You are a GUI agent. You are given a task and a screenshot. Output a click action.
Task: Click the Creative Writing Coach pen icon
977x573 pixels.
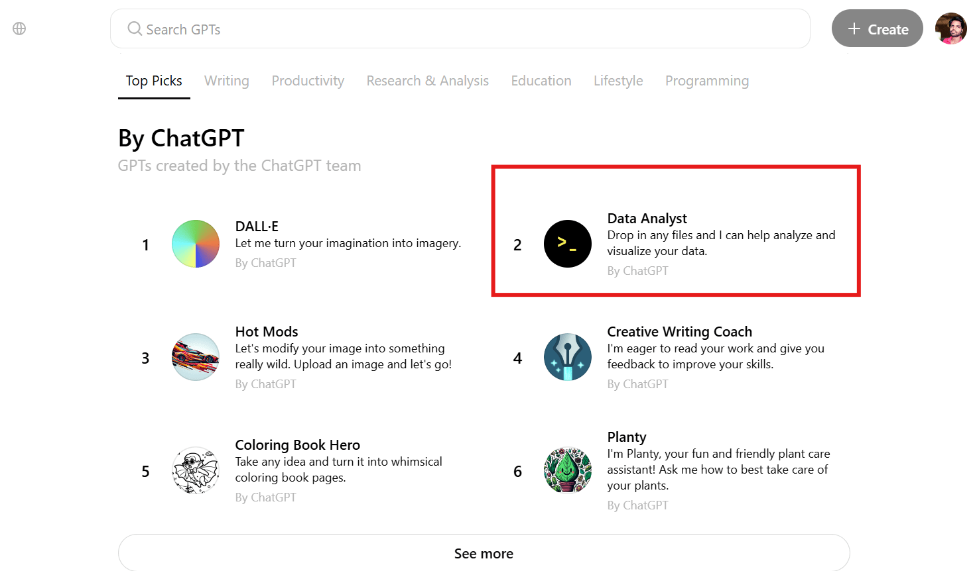point(568,357)
